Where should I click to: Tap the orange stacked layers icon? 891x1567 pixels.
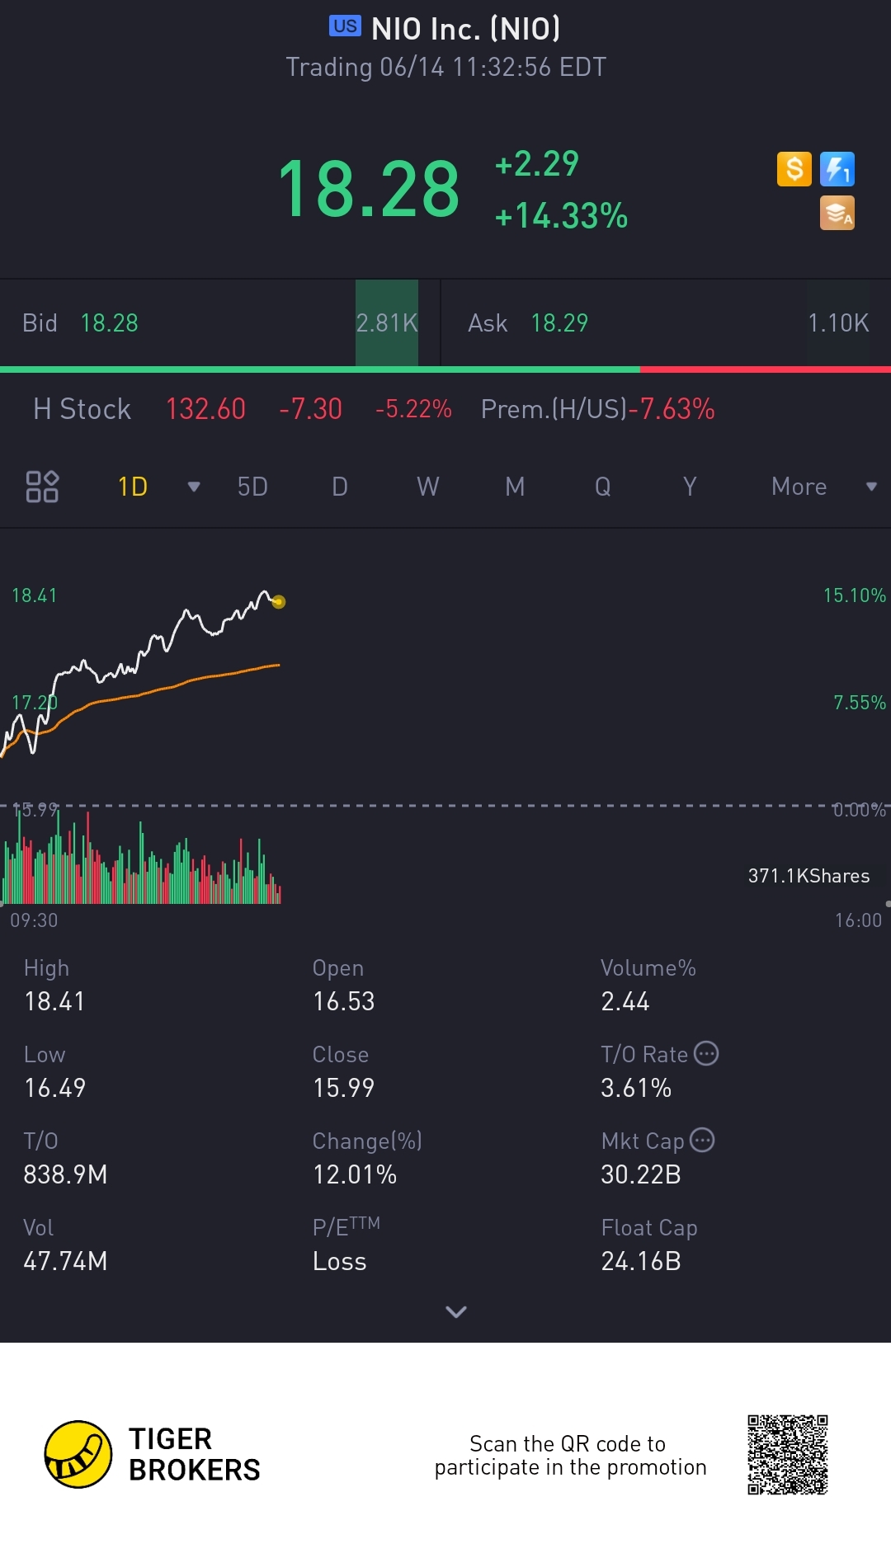(837, 213)
